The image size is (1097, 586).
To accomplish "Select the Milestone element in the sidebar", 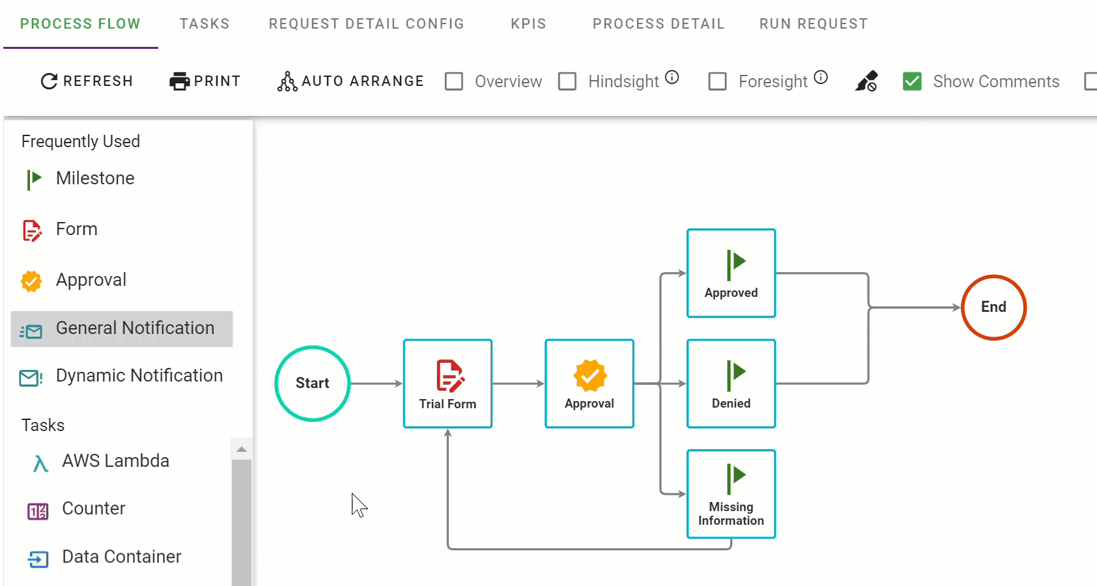I will [33, 178].
